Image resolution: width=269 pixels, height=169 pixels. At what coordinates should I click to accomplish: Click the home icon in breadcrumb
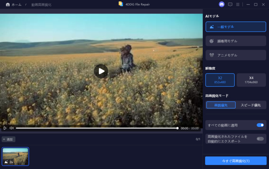[8, 5]
